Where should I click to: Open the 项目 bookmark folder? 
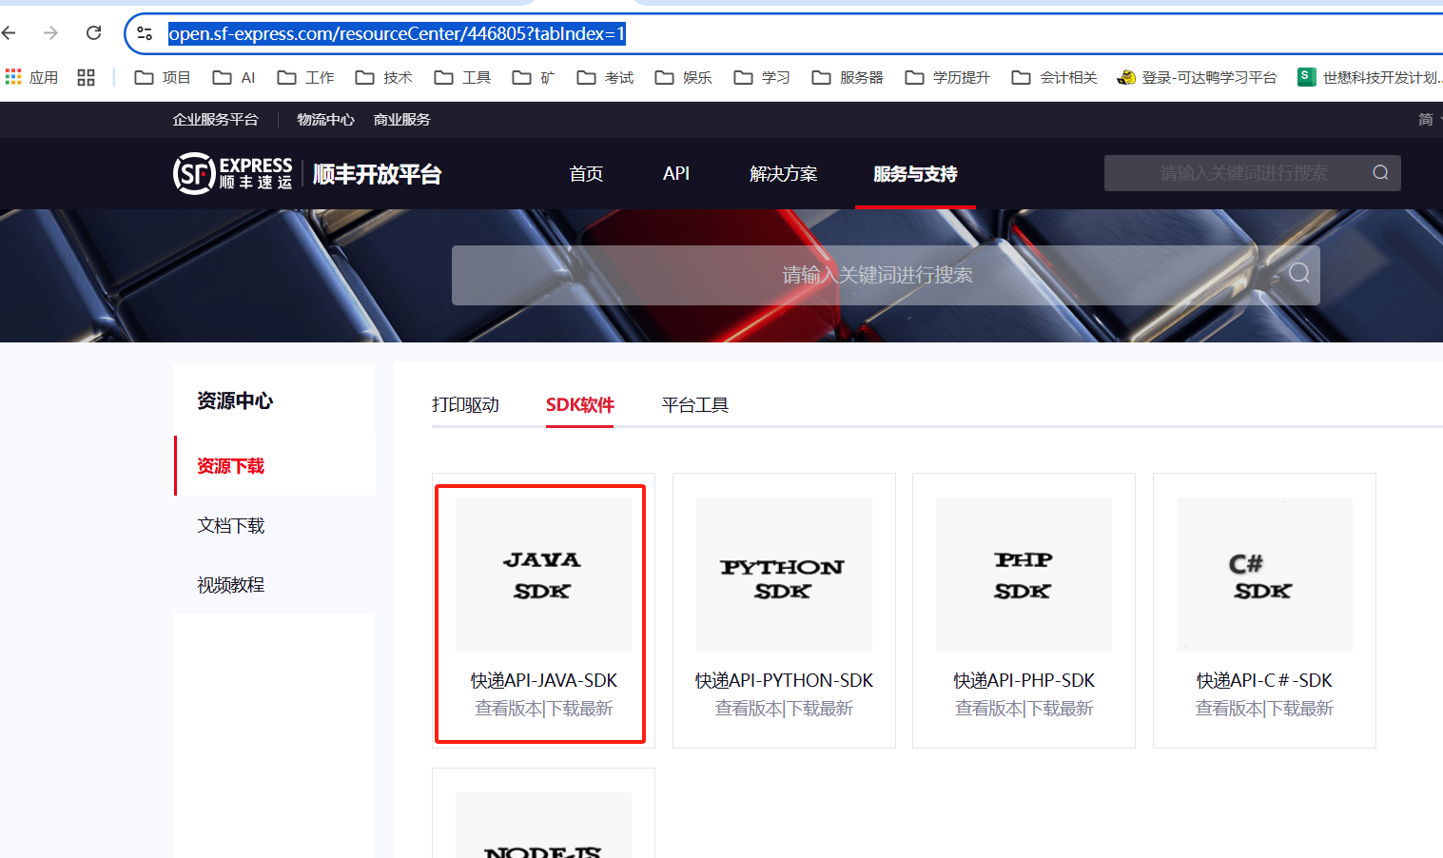pos(163,77)
